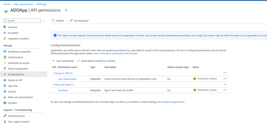Click the Expose an API cloud icon

pyautogui.click(x=5, y=80)
